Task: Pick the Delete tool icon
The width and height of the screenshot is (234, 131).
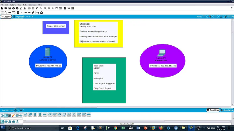Action: 10,13
